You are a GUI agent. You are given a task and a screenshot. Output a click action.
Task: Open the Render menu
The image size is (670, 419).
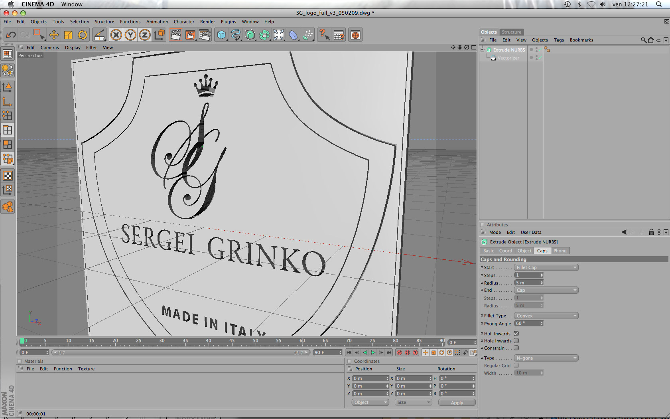point(207,22)
